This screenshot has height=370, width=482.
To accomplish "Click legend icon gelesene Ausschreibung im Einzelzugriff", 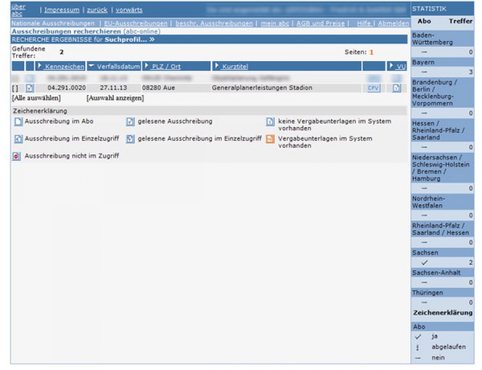I will click(x=130, y=139).
